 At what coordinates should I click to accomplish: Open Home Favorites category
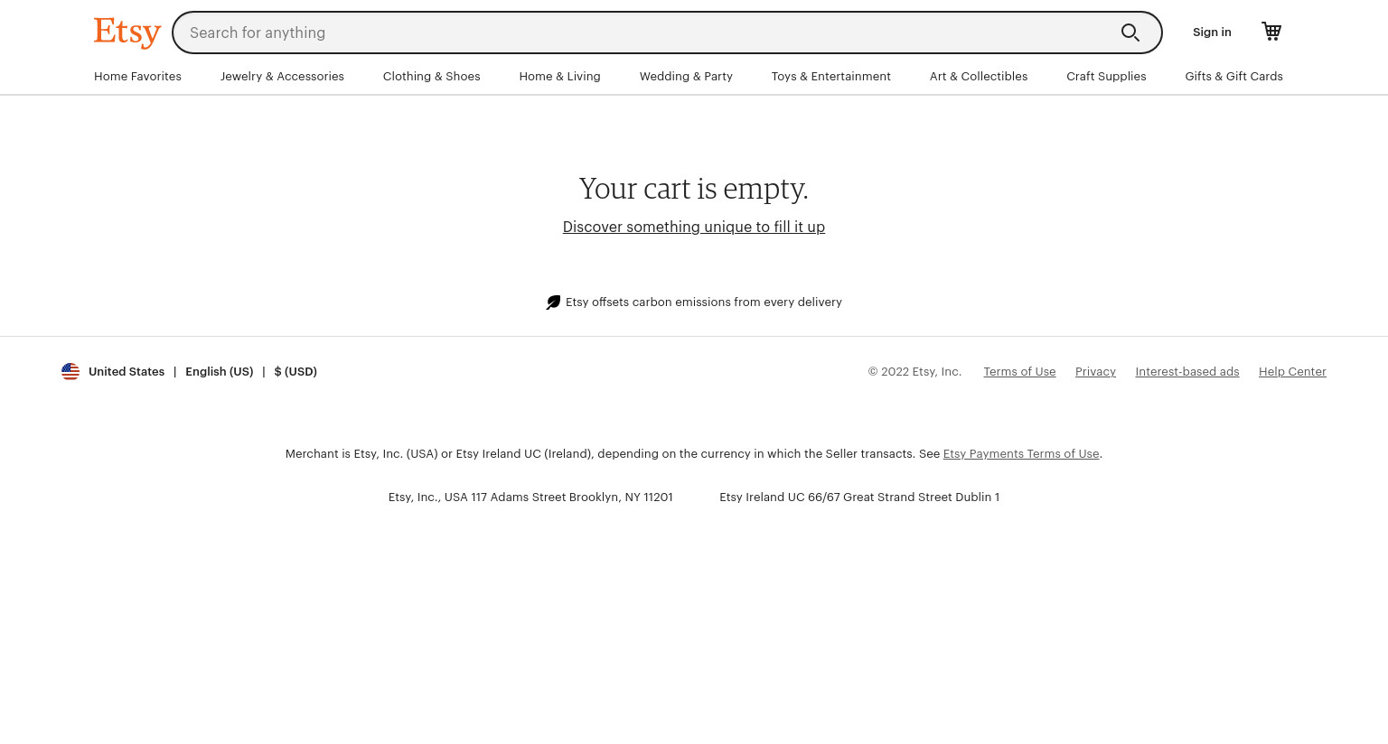137,77
